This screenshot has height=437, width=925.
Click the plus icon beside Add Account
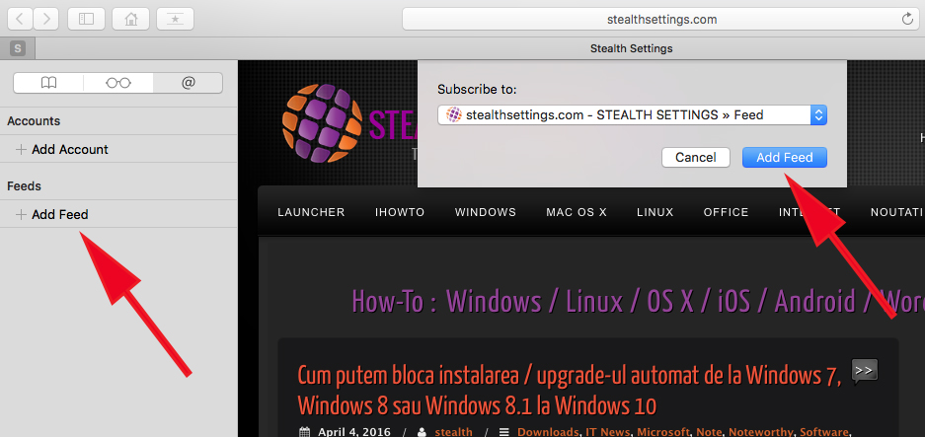coord(21,149)
